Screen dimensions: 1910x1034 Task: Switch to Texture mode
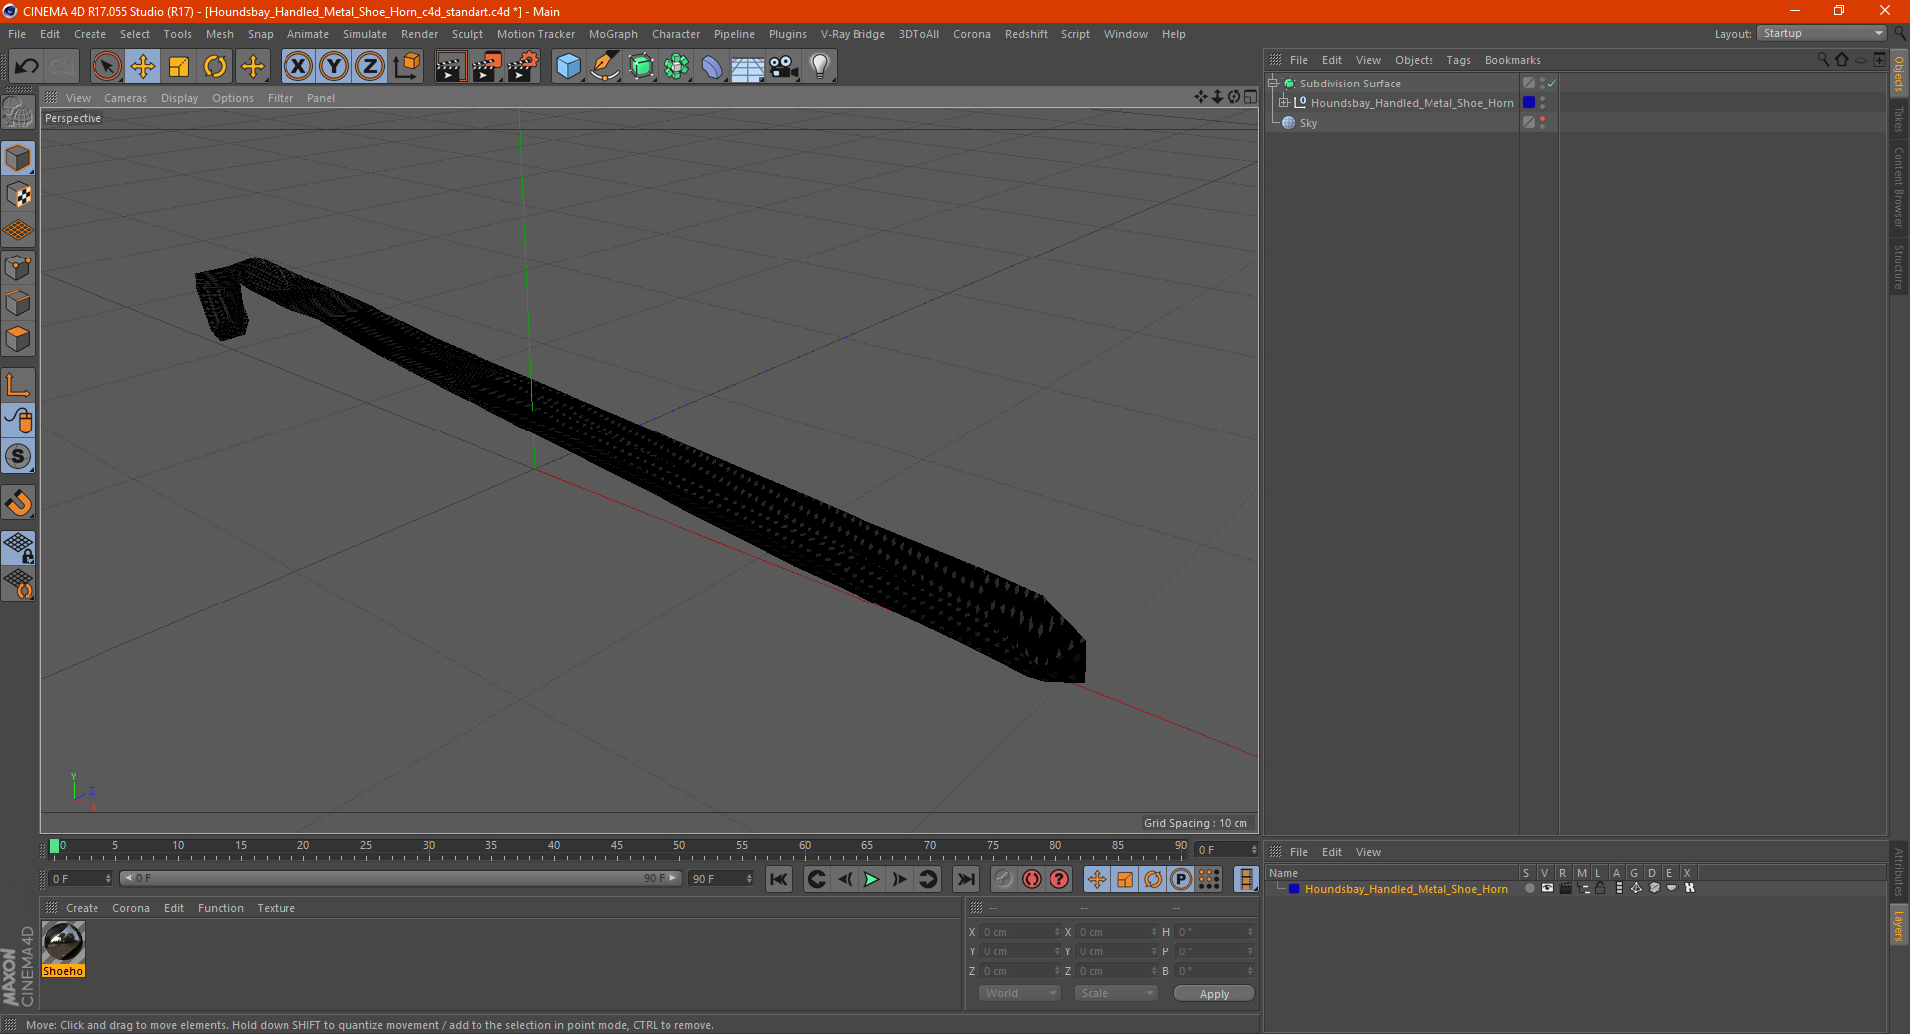[18, 195]
